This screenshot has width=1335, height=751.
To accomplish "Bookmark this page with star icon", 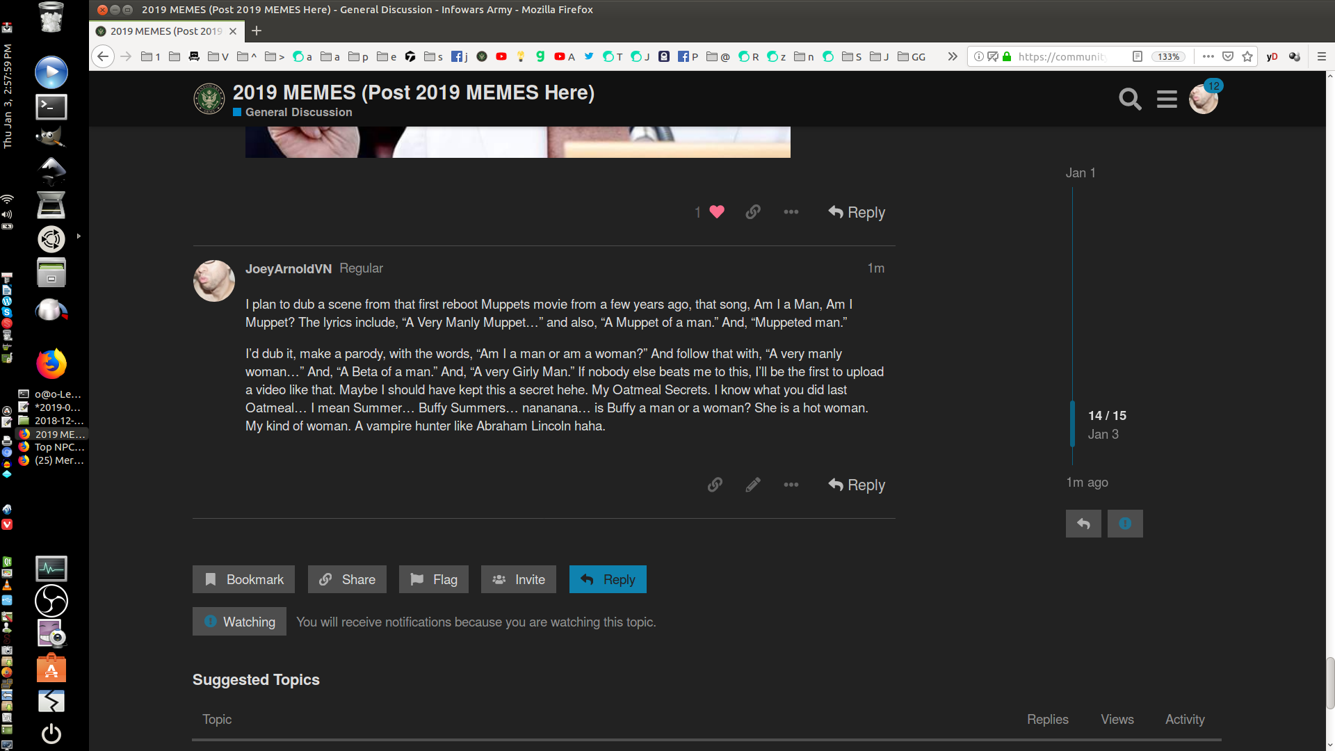I will (x=1247, y=56).
